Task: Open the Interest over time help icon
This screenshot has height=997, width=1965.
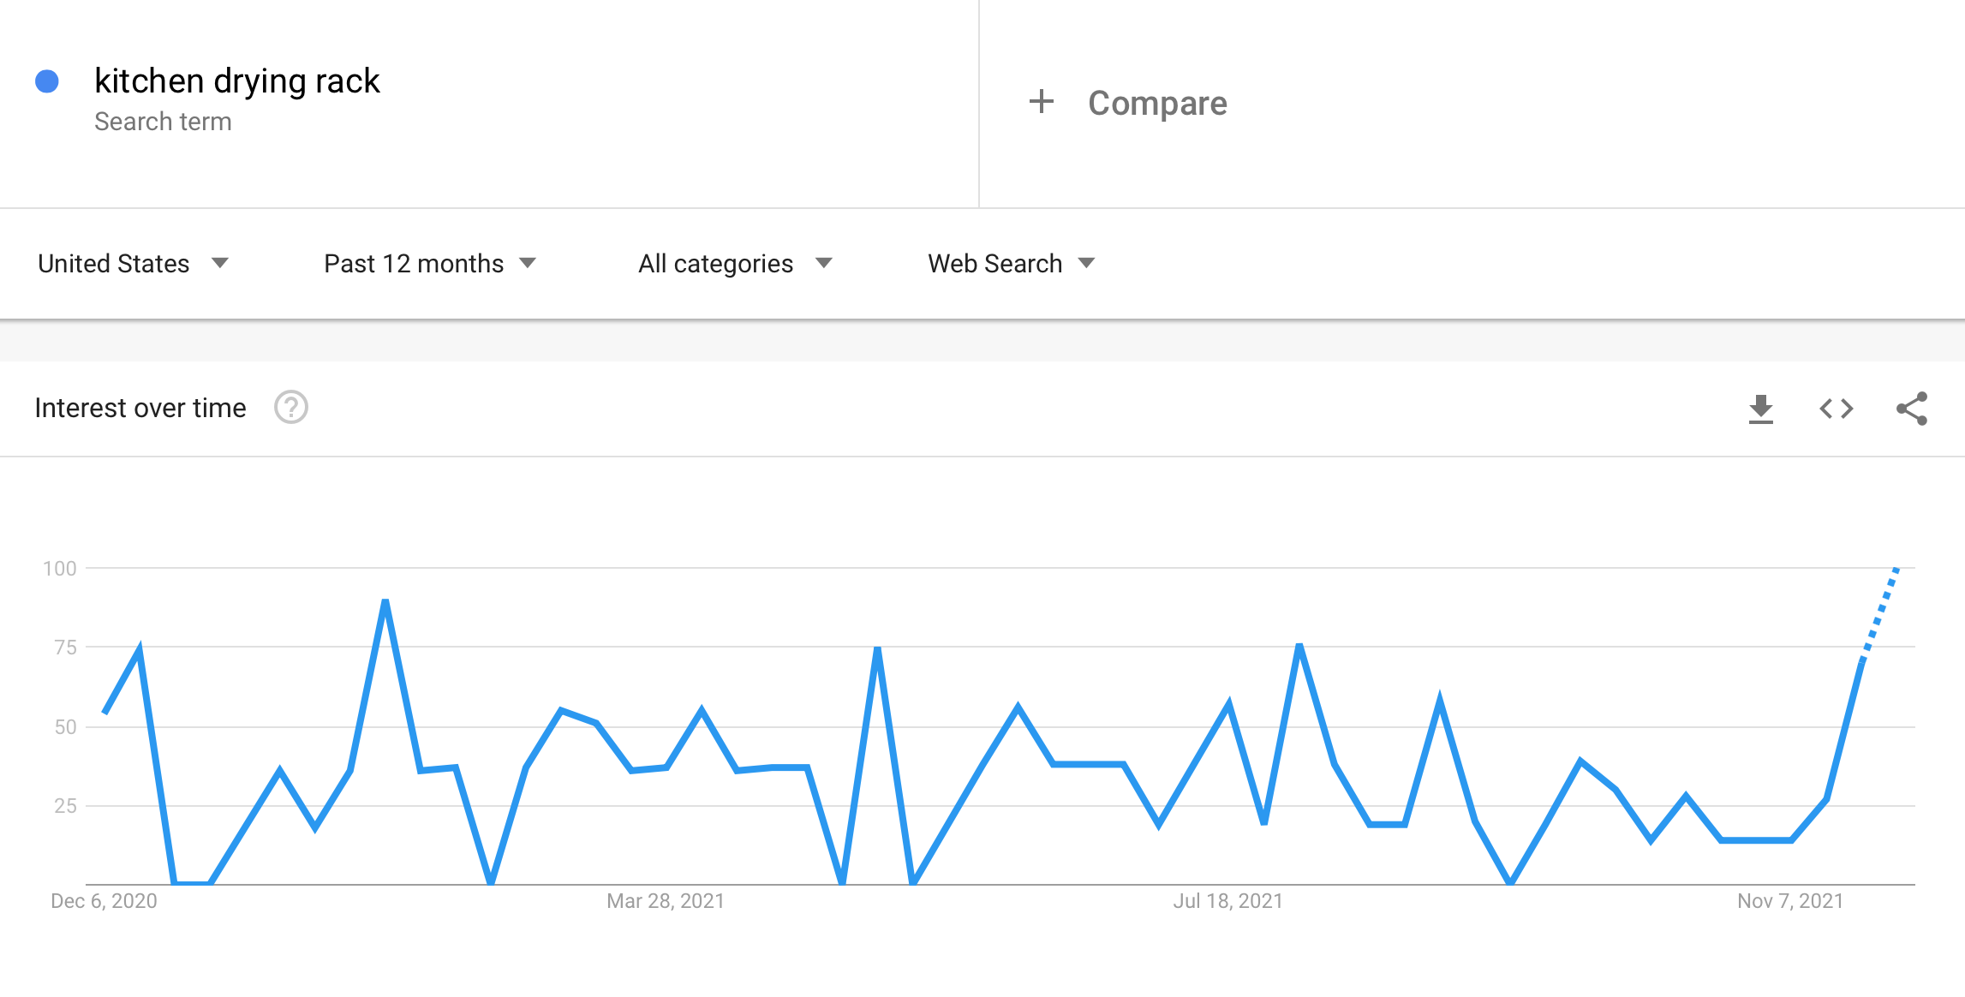Action: coord(291,408)
